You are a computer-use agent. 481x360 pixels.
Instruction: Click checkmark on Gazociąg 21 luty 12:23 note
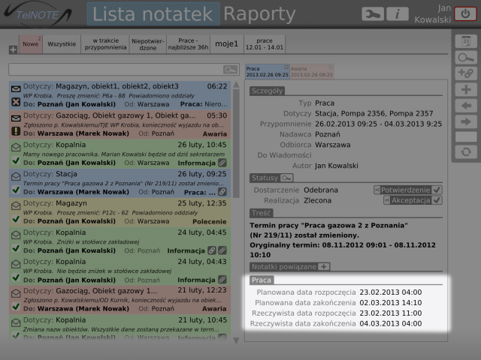click(16, 307)
